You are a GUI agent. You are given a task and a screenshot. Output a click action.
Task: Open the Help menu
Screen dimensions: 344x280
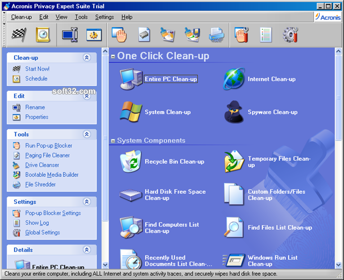(x=127, y=17)
